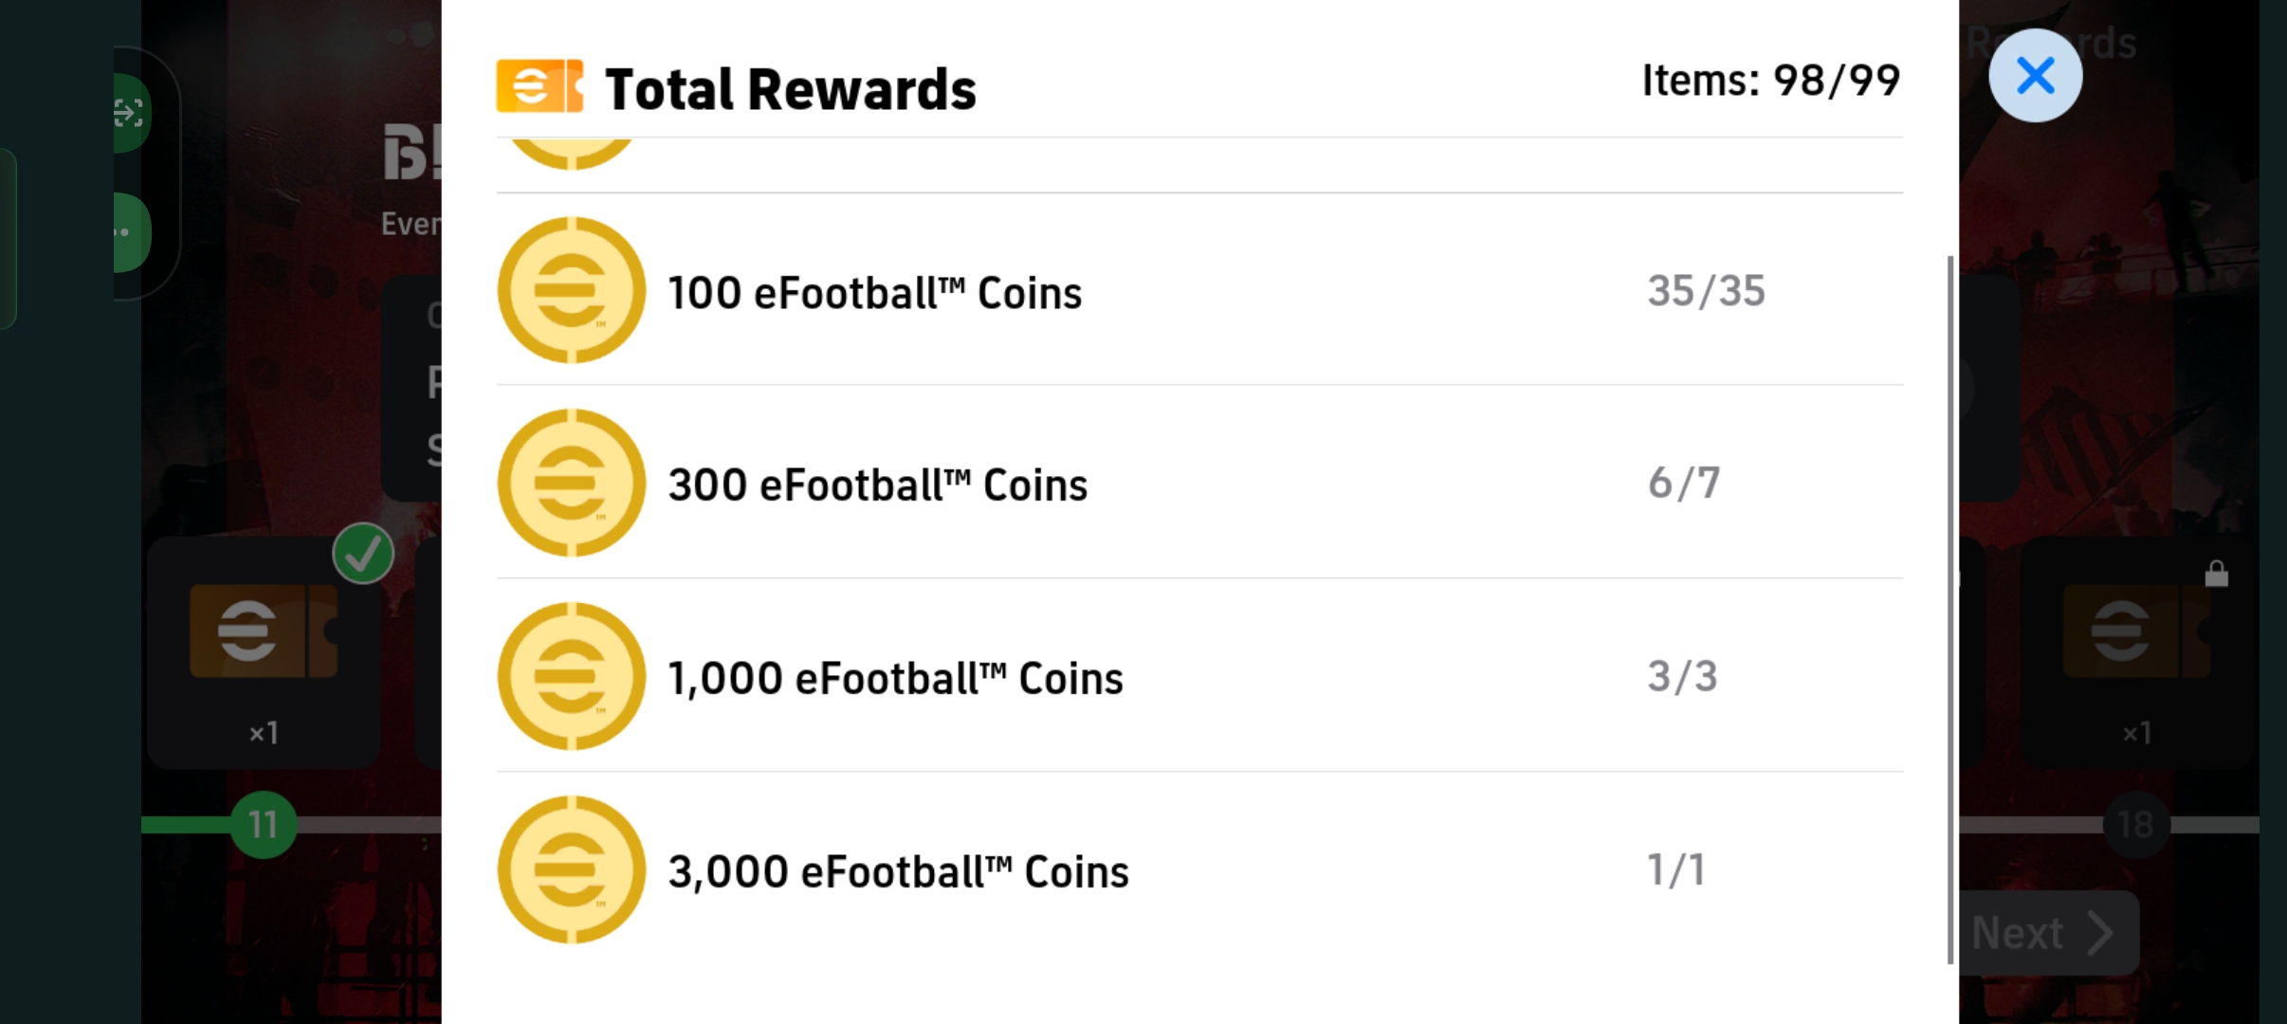Click the green checkmark on the claimed reward

pyautogui.click(x=363, y=554)
